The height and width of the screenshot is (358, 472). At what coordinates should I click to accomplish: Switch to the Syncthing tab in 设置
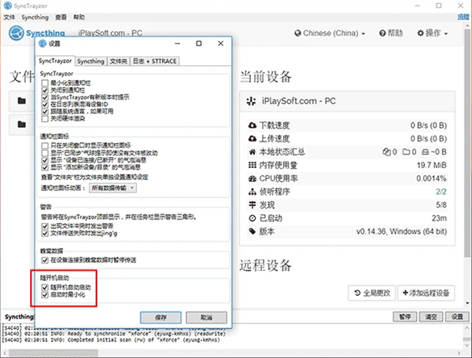tap(90, 61)
